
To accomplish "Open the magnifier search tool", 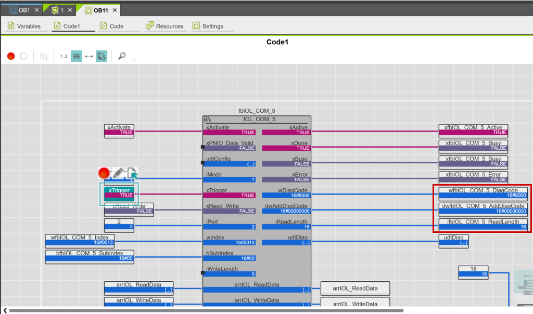I will tap(122, 56).
